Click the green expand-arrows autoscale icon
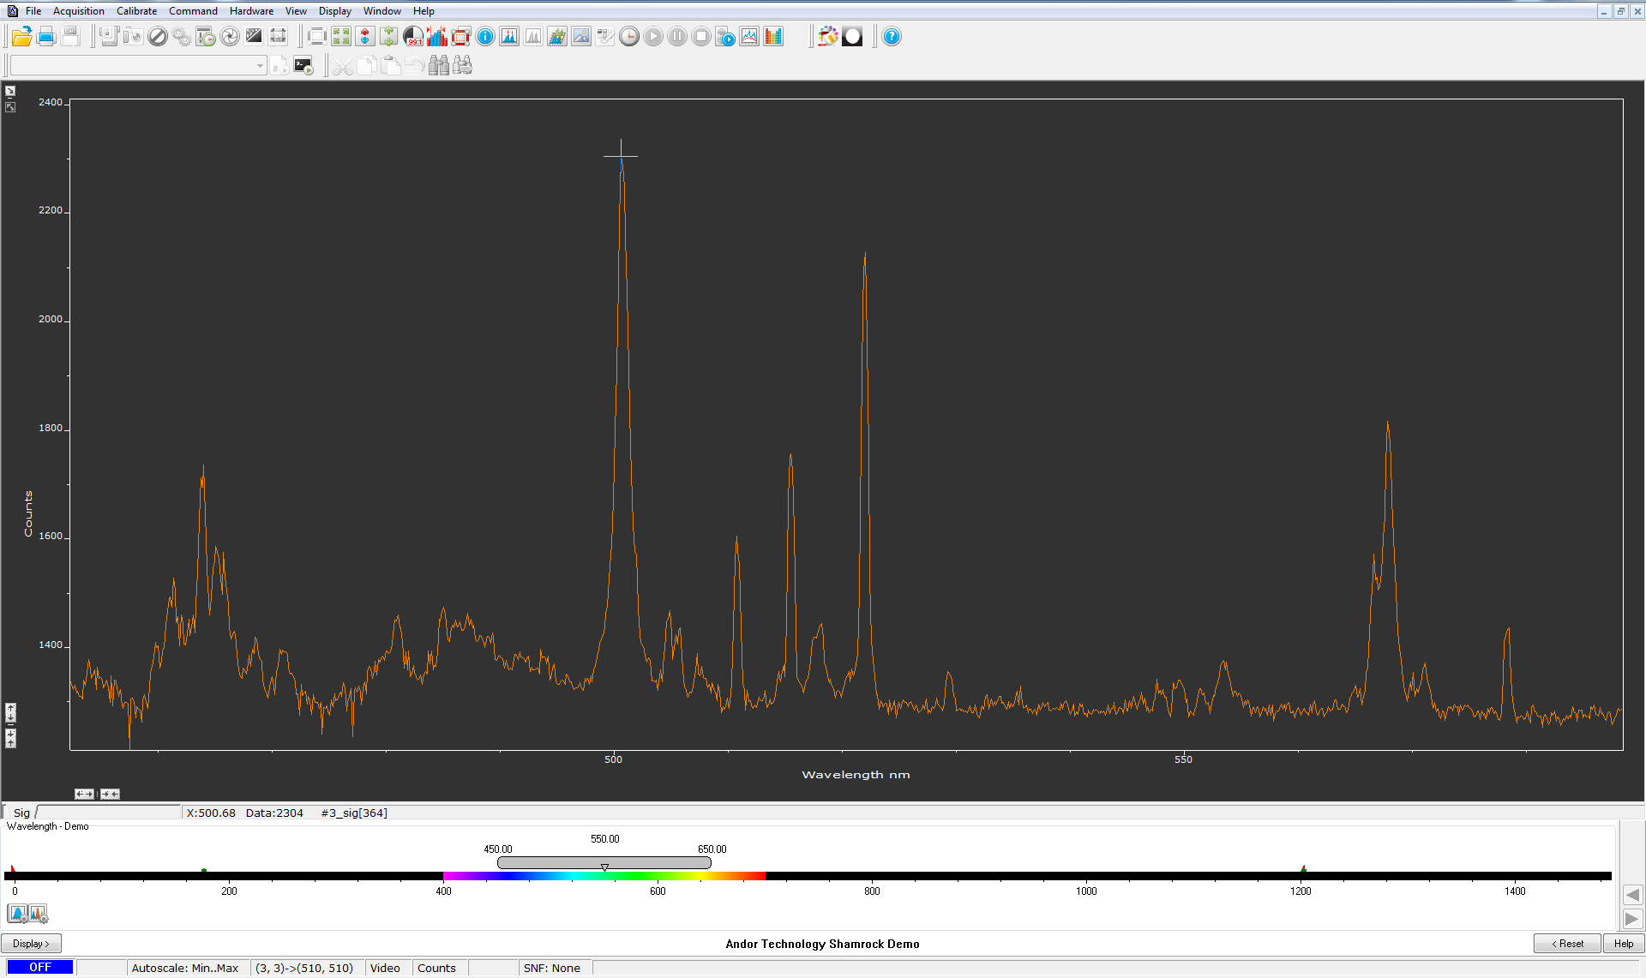 (341, 37)
